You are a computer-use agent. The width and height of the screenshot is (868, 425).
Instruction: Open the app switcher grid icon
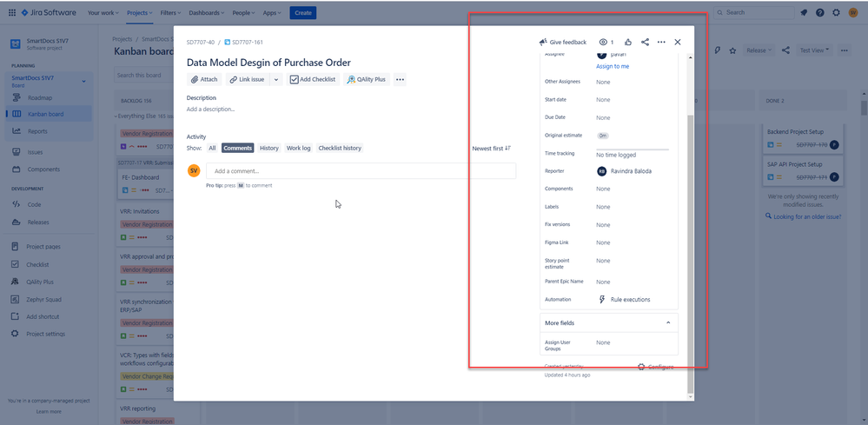point(12,13)
